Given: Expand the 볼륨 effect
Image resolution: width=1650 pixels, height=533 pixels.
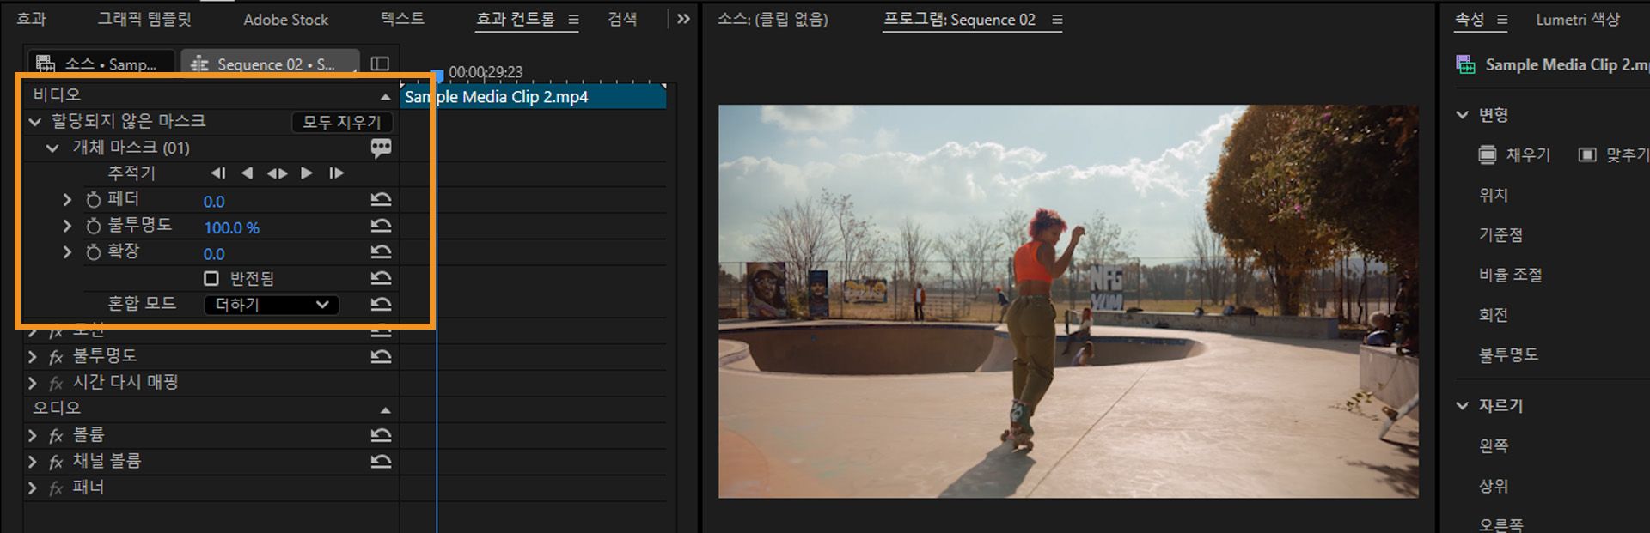Looking at the screenshot, I should click(33, 435).
